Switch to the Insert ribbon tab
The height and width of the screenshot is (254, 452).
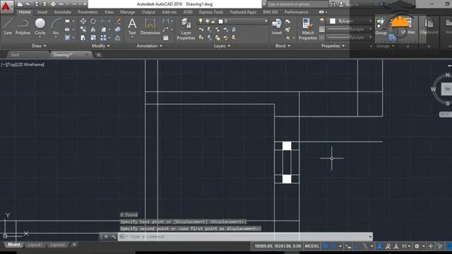point(42,12)
